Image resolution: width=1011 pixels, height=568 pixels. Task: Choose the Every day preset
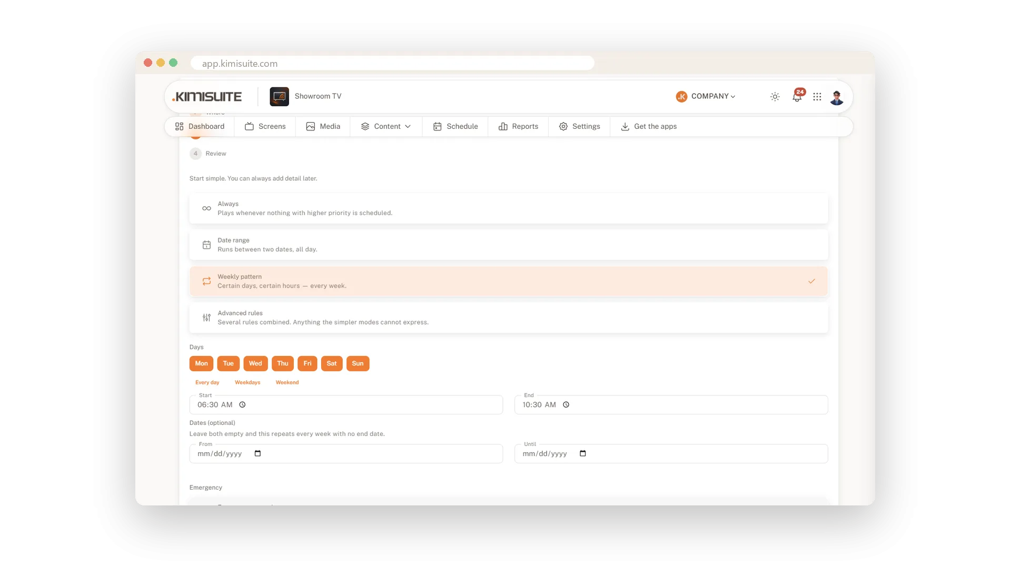tap(207, 382)
